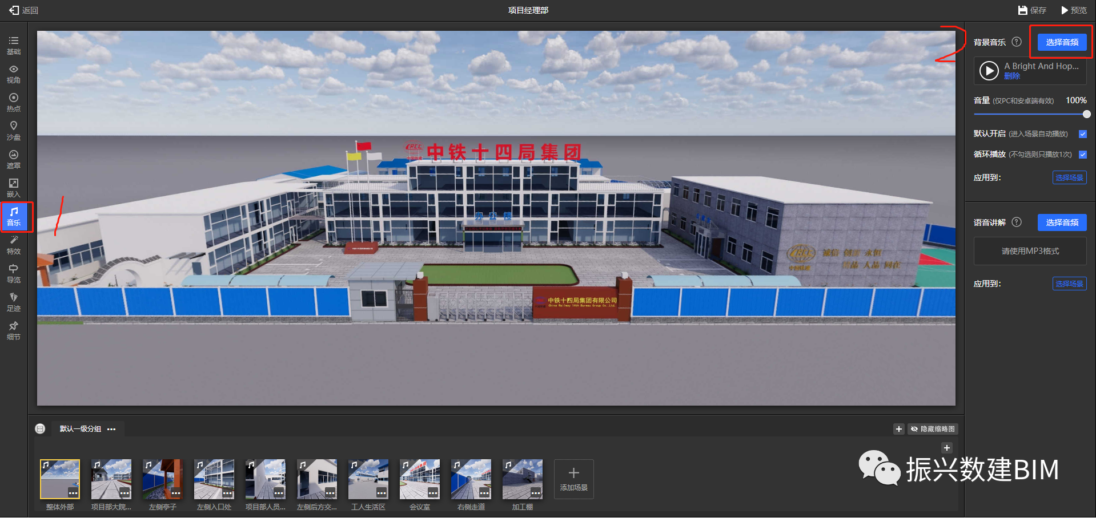Select the 加工棚 scene thumbnail
Image resolution: width=1096 pixels, height=518 pixels.
coord(523,479)
